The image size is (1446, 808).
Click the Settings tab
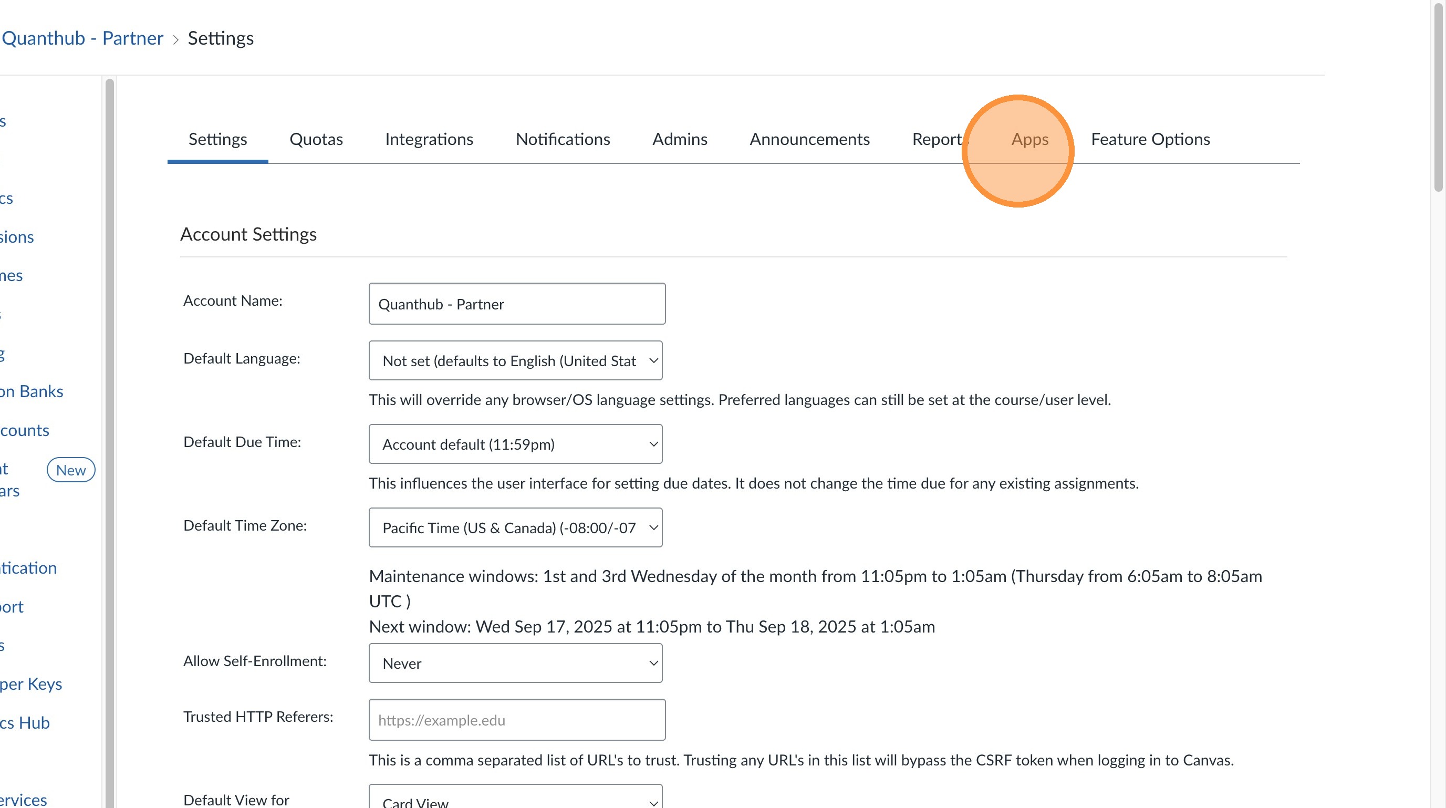[x=218, y=139]
